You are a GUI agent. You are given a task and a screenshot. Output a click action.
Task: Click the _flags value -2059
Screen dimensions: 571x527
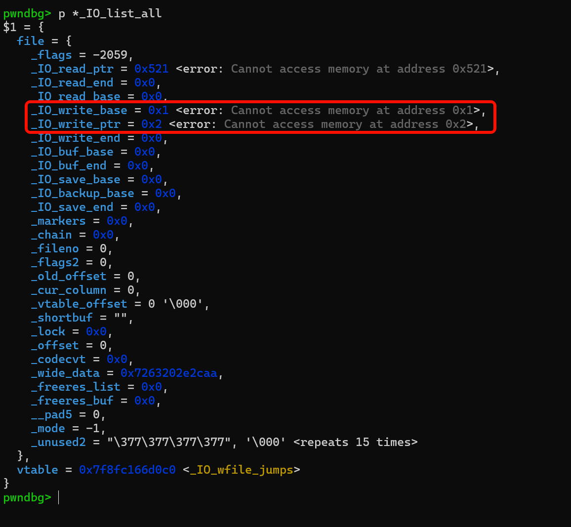coord(110,55)
